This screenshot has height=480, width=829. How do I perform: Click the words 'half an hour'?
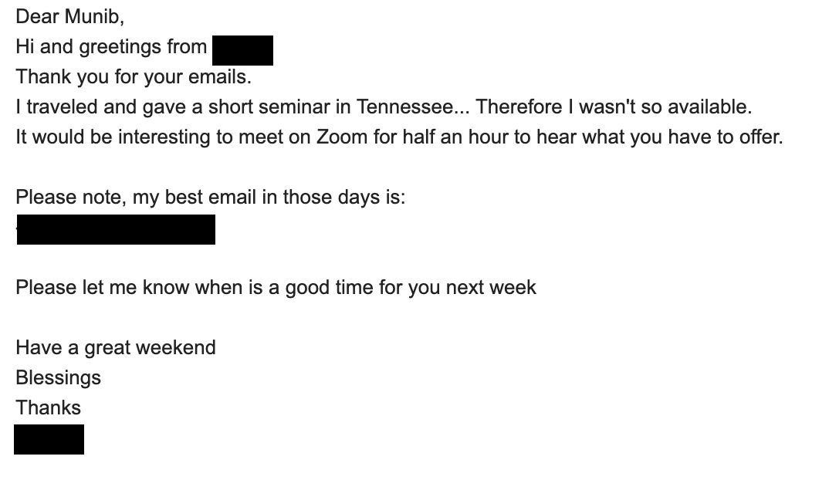455,137
